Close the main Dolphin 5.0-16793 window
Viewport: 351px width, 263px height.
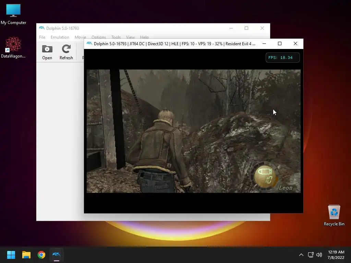[262, 28]
